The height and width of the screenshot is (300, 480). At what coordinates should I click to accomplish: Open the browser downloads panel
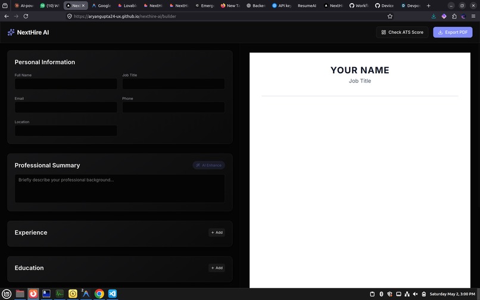[x=434, y=16]
